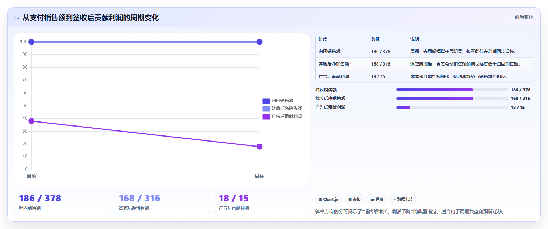Click the 归因销售额 legend label
Image resolution: width=548 pixels, height=229 pixels.
(282, 101)
